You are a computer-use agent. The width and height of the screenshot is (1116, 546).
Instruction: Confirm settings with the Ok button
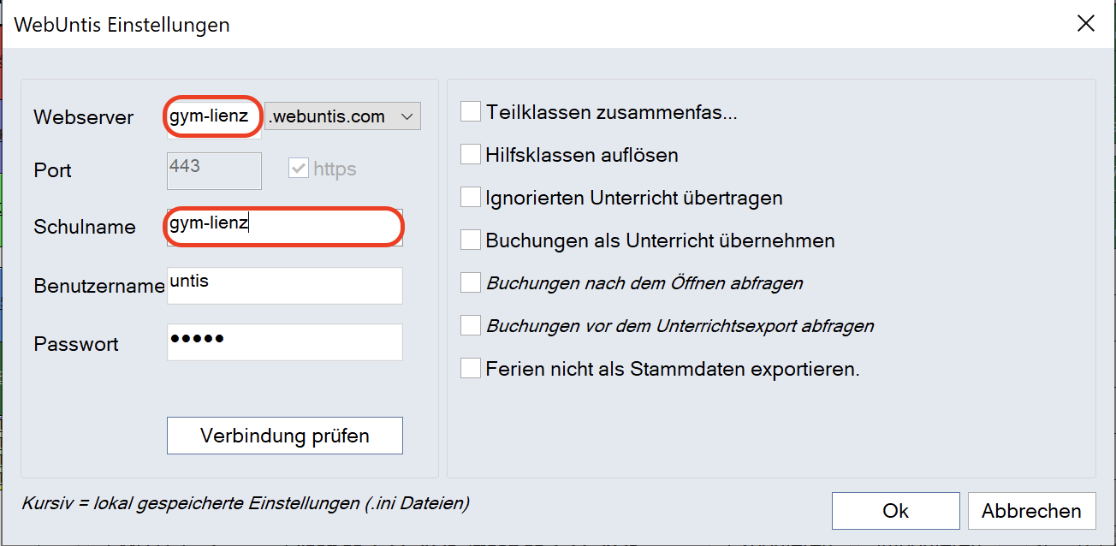[895, 511]
